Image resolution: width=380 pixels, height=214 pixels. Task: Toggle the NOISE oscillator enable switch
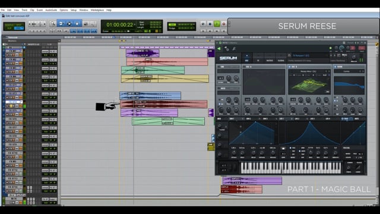pos(218,89)
